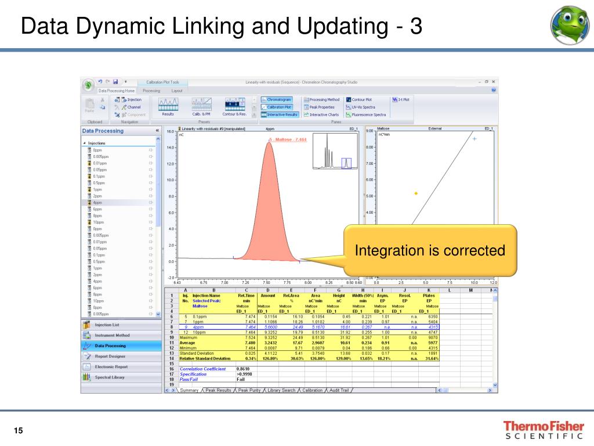Click the Injection navigation button

pyautogui.click(x=132, y=100)
